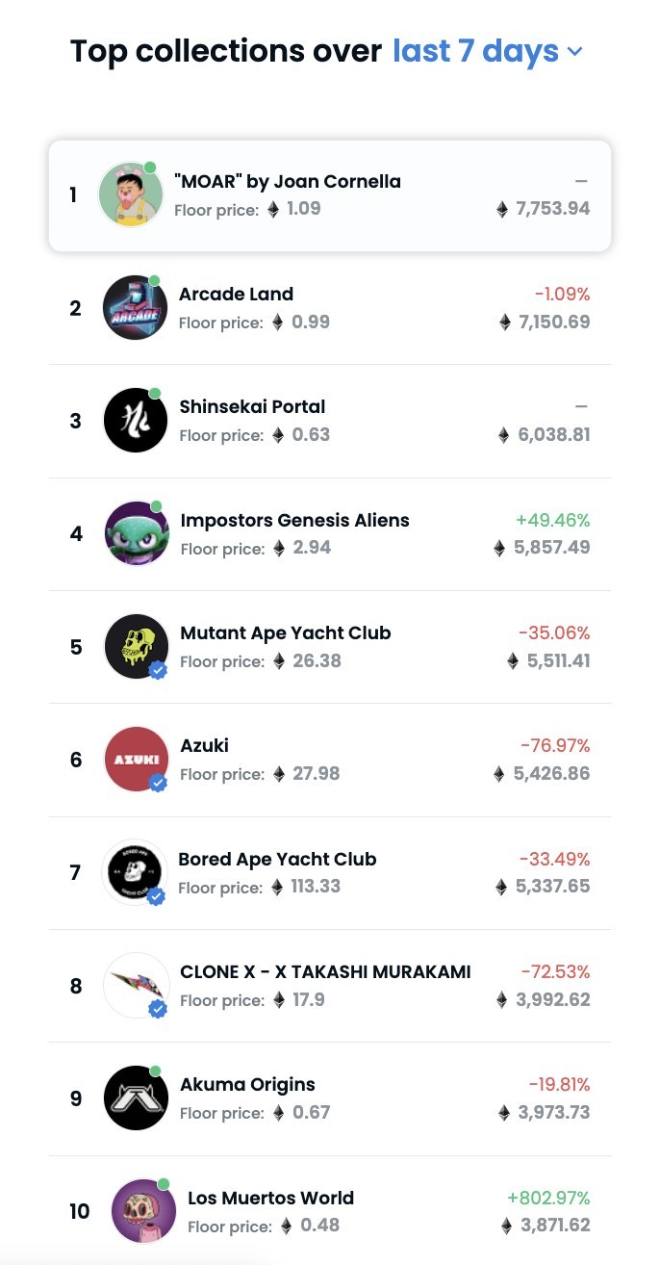Open the 'last 7 days' time range dropdown
This screenshot has height=1265, width=660.
pos(488,51)
